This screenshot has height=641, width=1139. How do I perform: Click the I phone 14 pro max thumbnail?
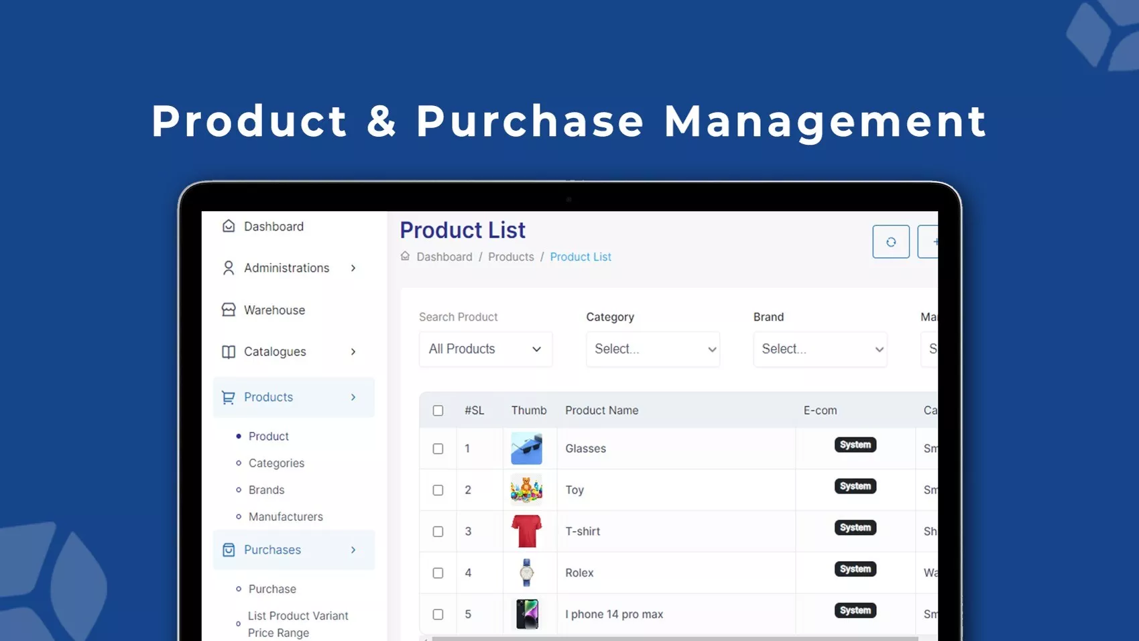(527, 614)
